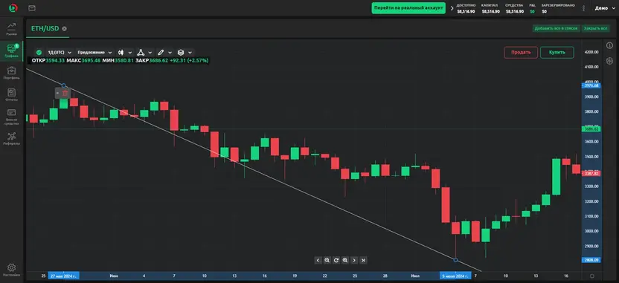The height and width of the screenshot is (283, 619).
Task: Toggle the green checkmark on the chart toolbar
Action: pos(39,53)
